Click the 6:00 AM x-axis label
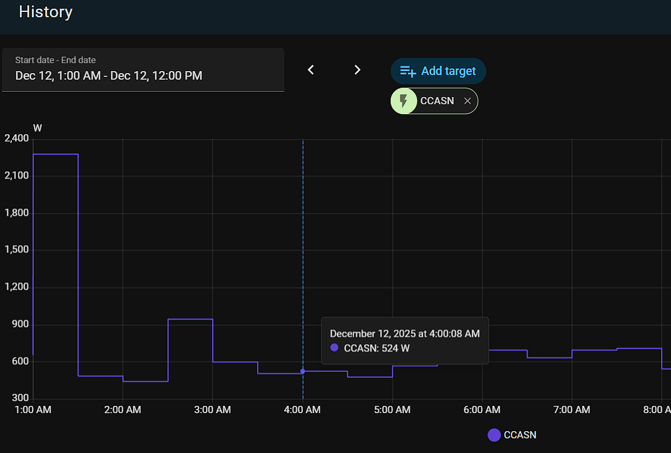This screenshot has height=453, width=671. pos(482,410)
